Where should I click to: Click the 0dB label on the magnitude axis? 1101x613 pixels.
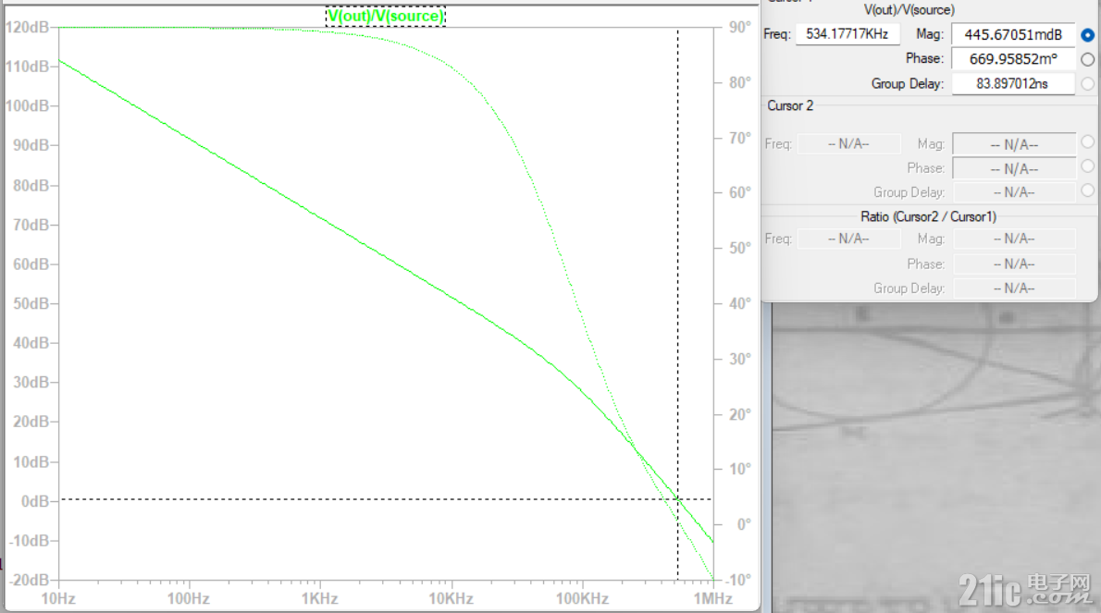click(35, 501)
